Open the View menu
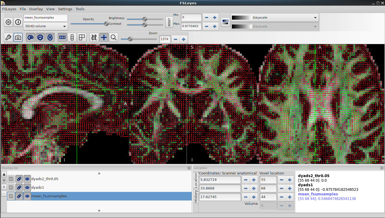The width and height of the screenshot is (385, 218). (50, 9)
